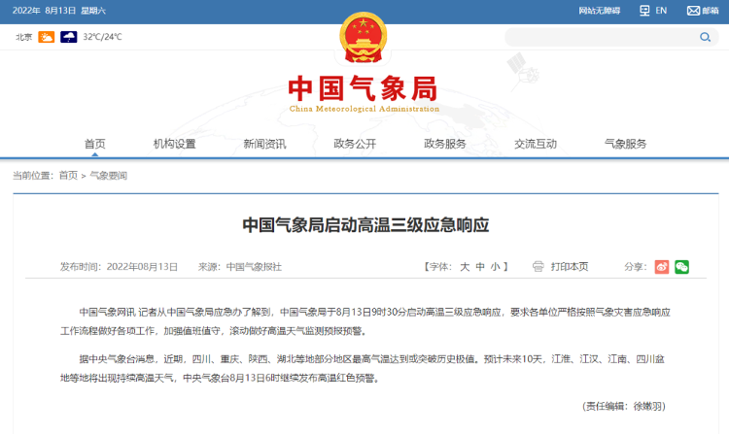Share article via WeChat icon
The height and width of the screenshot is (434, 729).
point(681,267)
